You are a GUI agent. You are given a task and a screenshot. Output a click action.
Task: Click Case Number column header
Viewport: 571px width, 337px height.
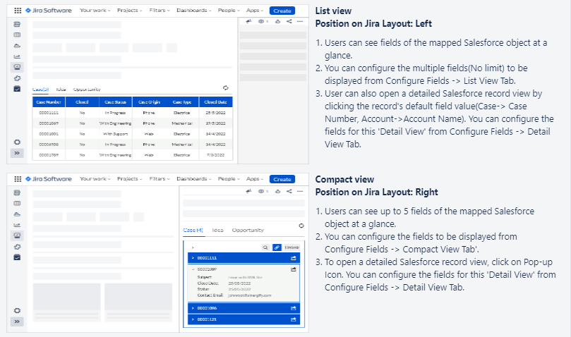[49, 102]
